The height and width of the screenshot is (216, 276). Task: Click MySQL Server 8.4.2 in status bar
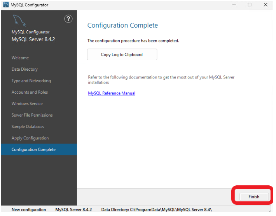73,210
